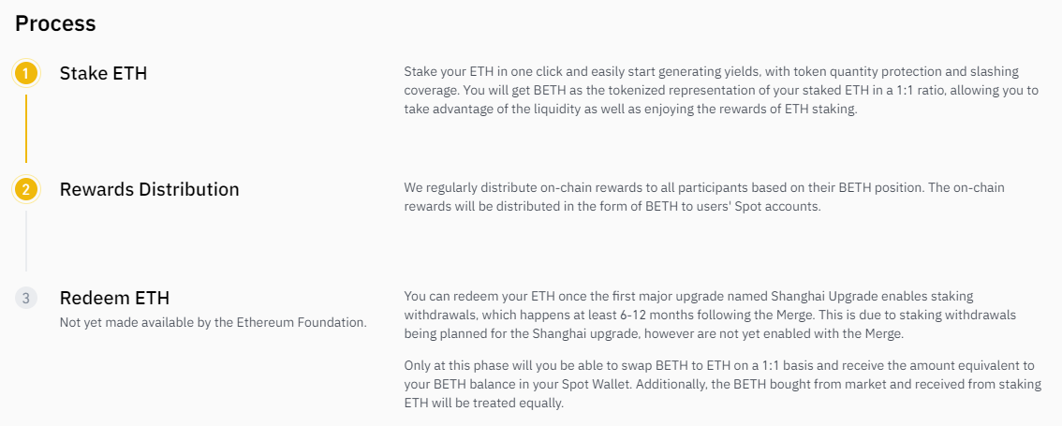
Task: Select the Stake ETH step title
Action: [103, 73]
